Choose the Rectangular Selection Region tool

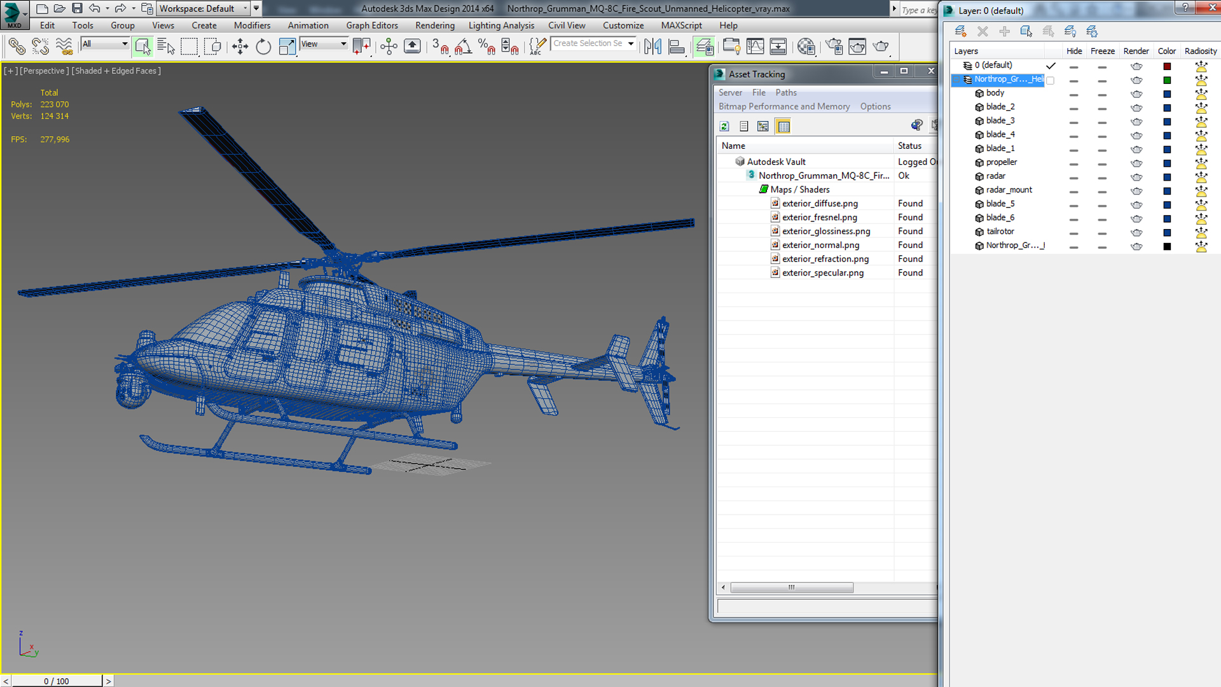[189, 46]
